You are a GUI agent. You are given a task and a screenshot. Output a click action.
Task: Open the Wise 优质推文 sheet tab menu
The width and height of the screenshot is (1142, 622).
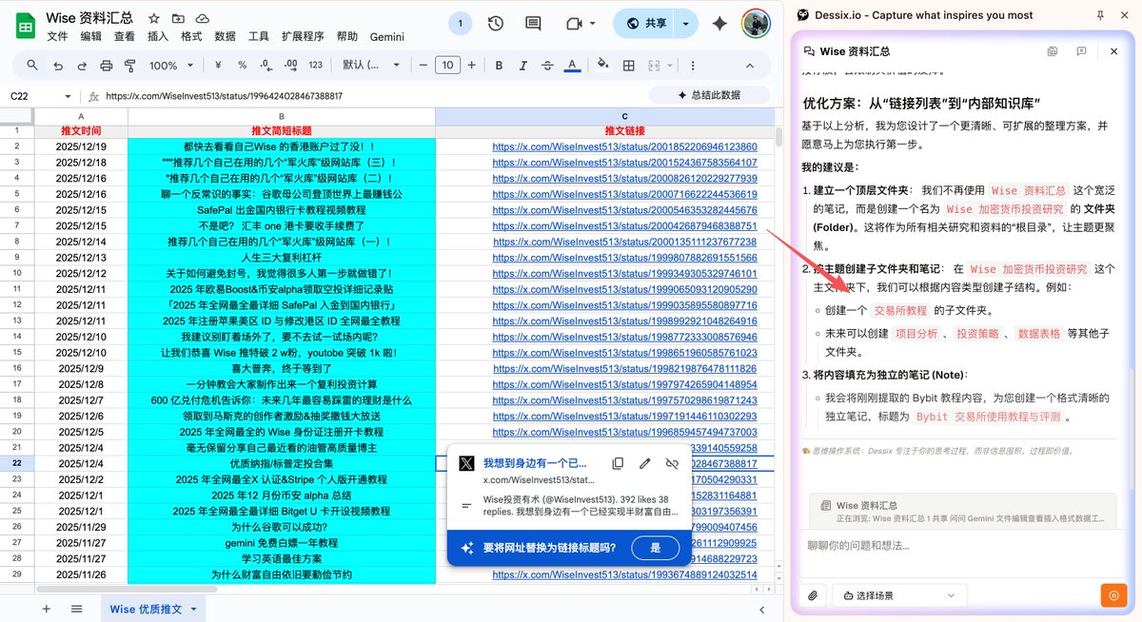coord(195,609)
